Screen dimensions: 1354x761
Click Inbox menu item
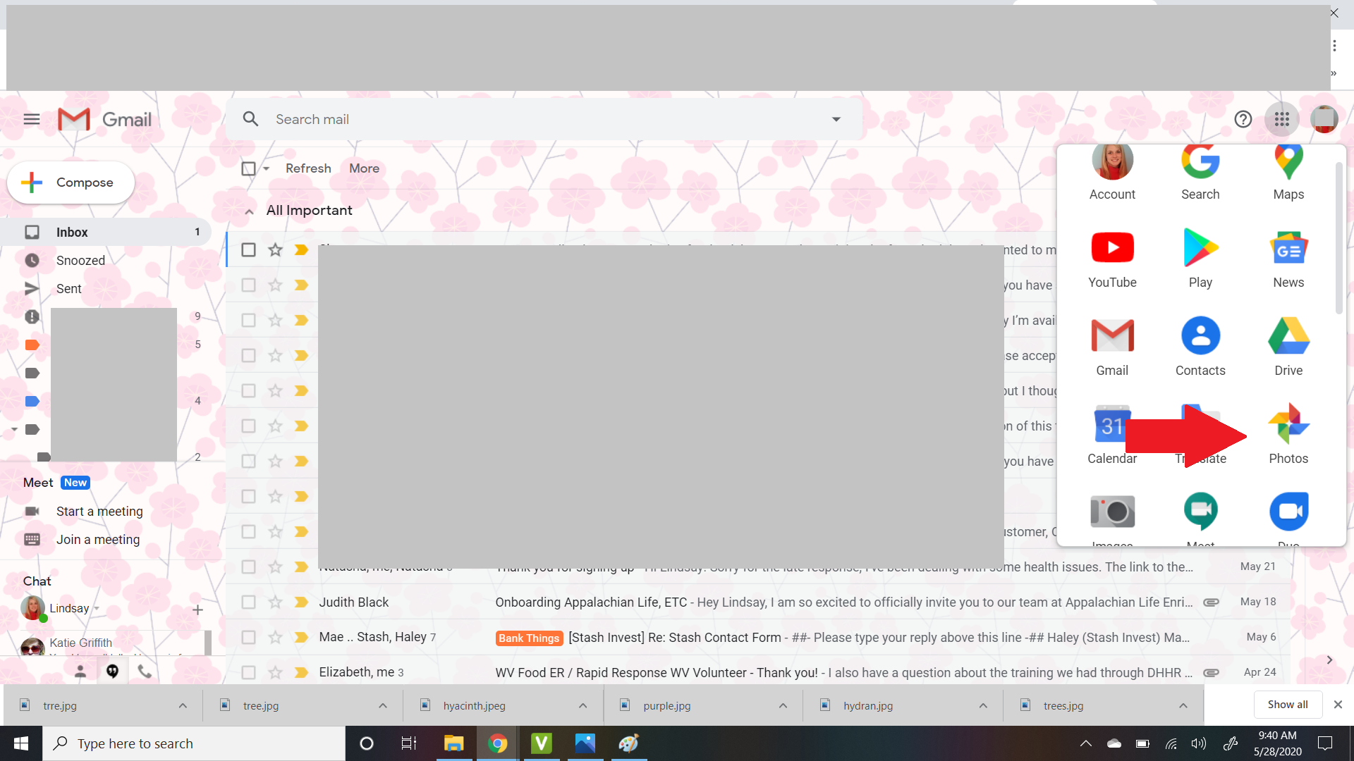pyautogui.click(x=73, y=231)
